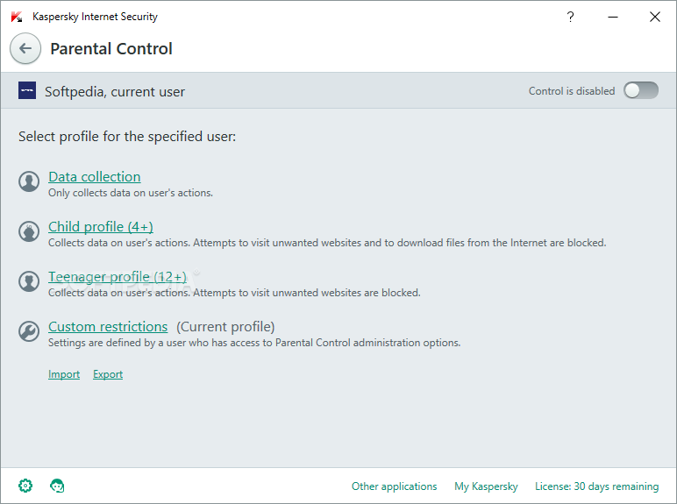The image size is (677, 504).
Task: Click the Teenager profile avatar icon
Action: pyautogui.click(x=29, y=281)
